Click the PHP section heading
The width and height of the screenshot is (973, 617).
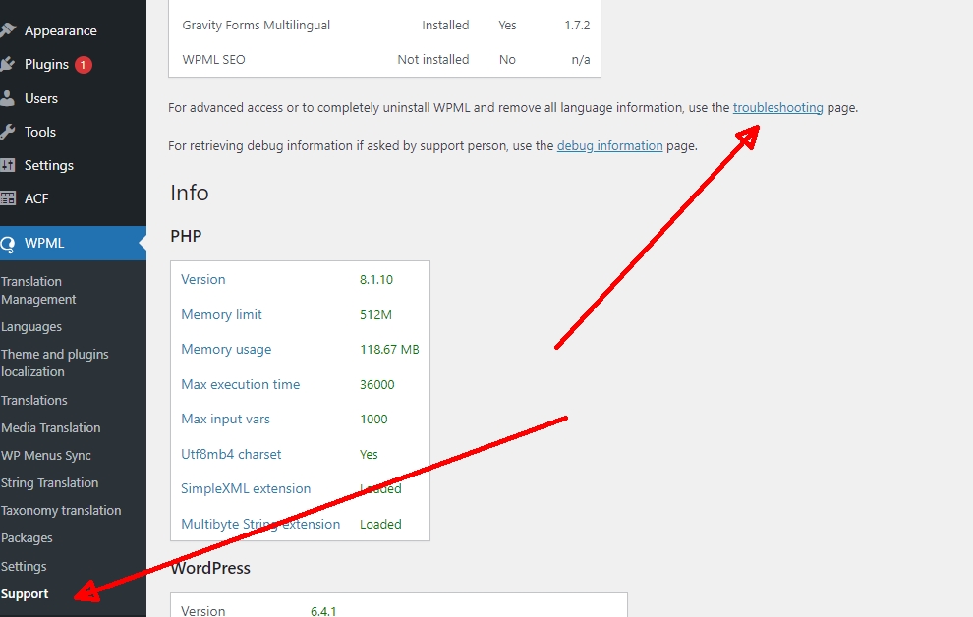point(186,236)
